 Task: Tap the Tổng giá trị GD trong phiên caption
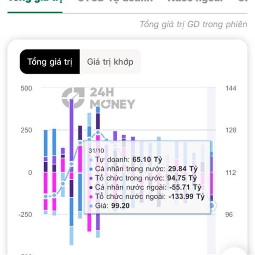(193, 24)
